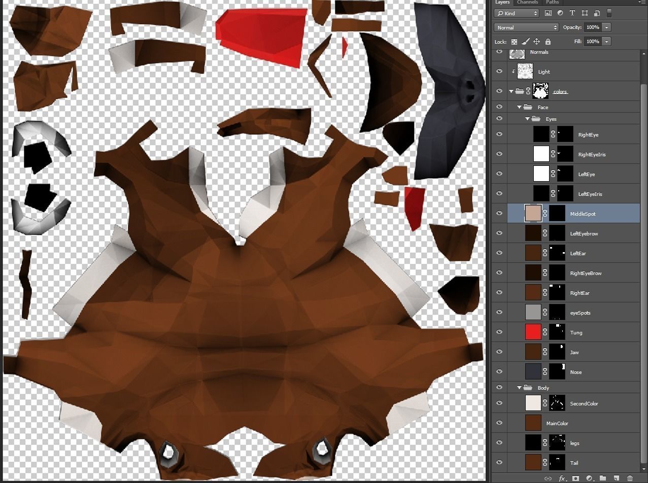Enable the adjustment layer filter icon
The width and height of the screenshot is (648, 483).
[560, 13]
